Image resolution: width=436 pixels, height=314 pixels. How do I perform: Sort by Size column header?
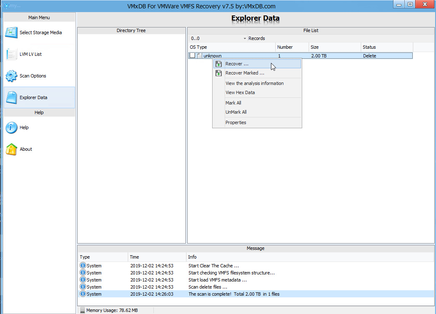tap(335, 47)
